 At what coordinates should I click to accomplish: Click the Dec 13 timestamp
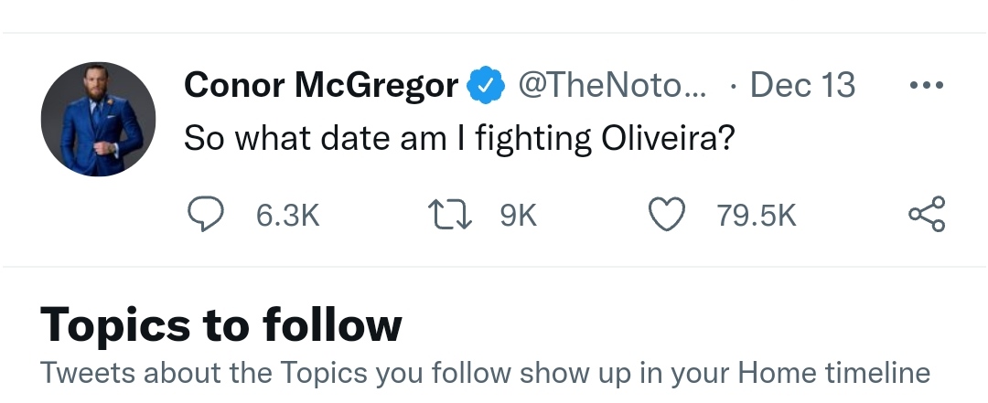point(801,86)
